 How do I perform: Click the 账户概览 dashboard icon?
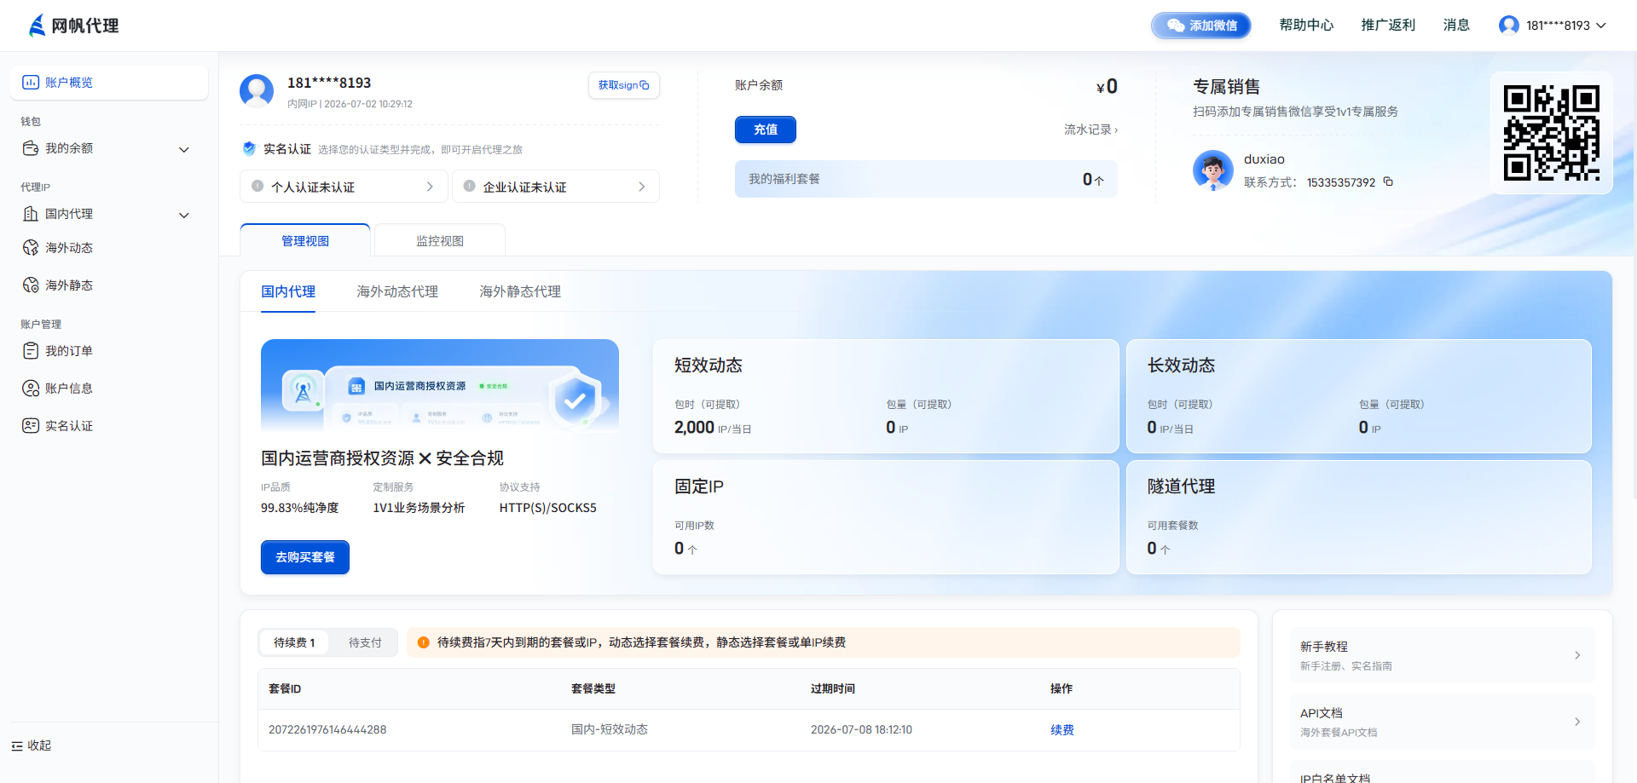point(31,83)
